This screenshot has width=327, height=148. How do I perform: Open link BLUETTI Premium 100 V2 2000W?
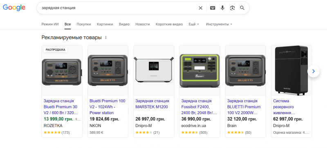[x=244, y=107]
